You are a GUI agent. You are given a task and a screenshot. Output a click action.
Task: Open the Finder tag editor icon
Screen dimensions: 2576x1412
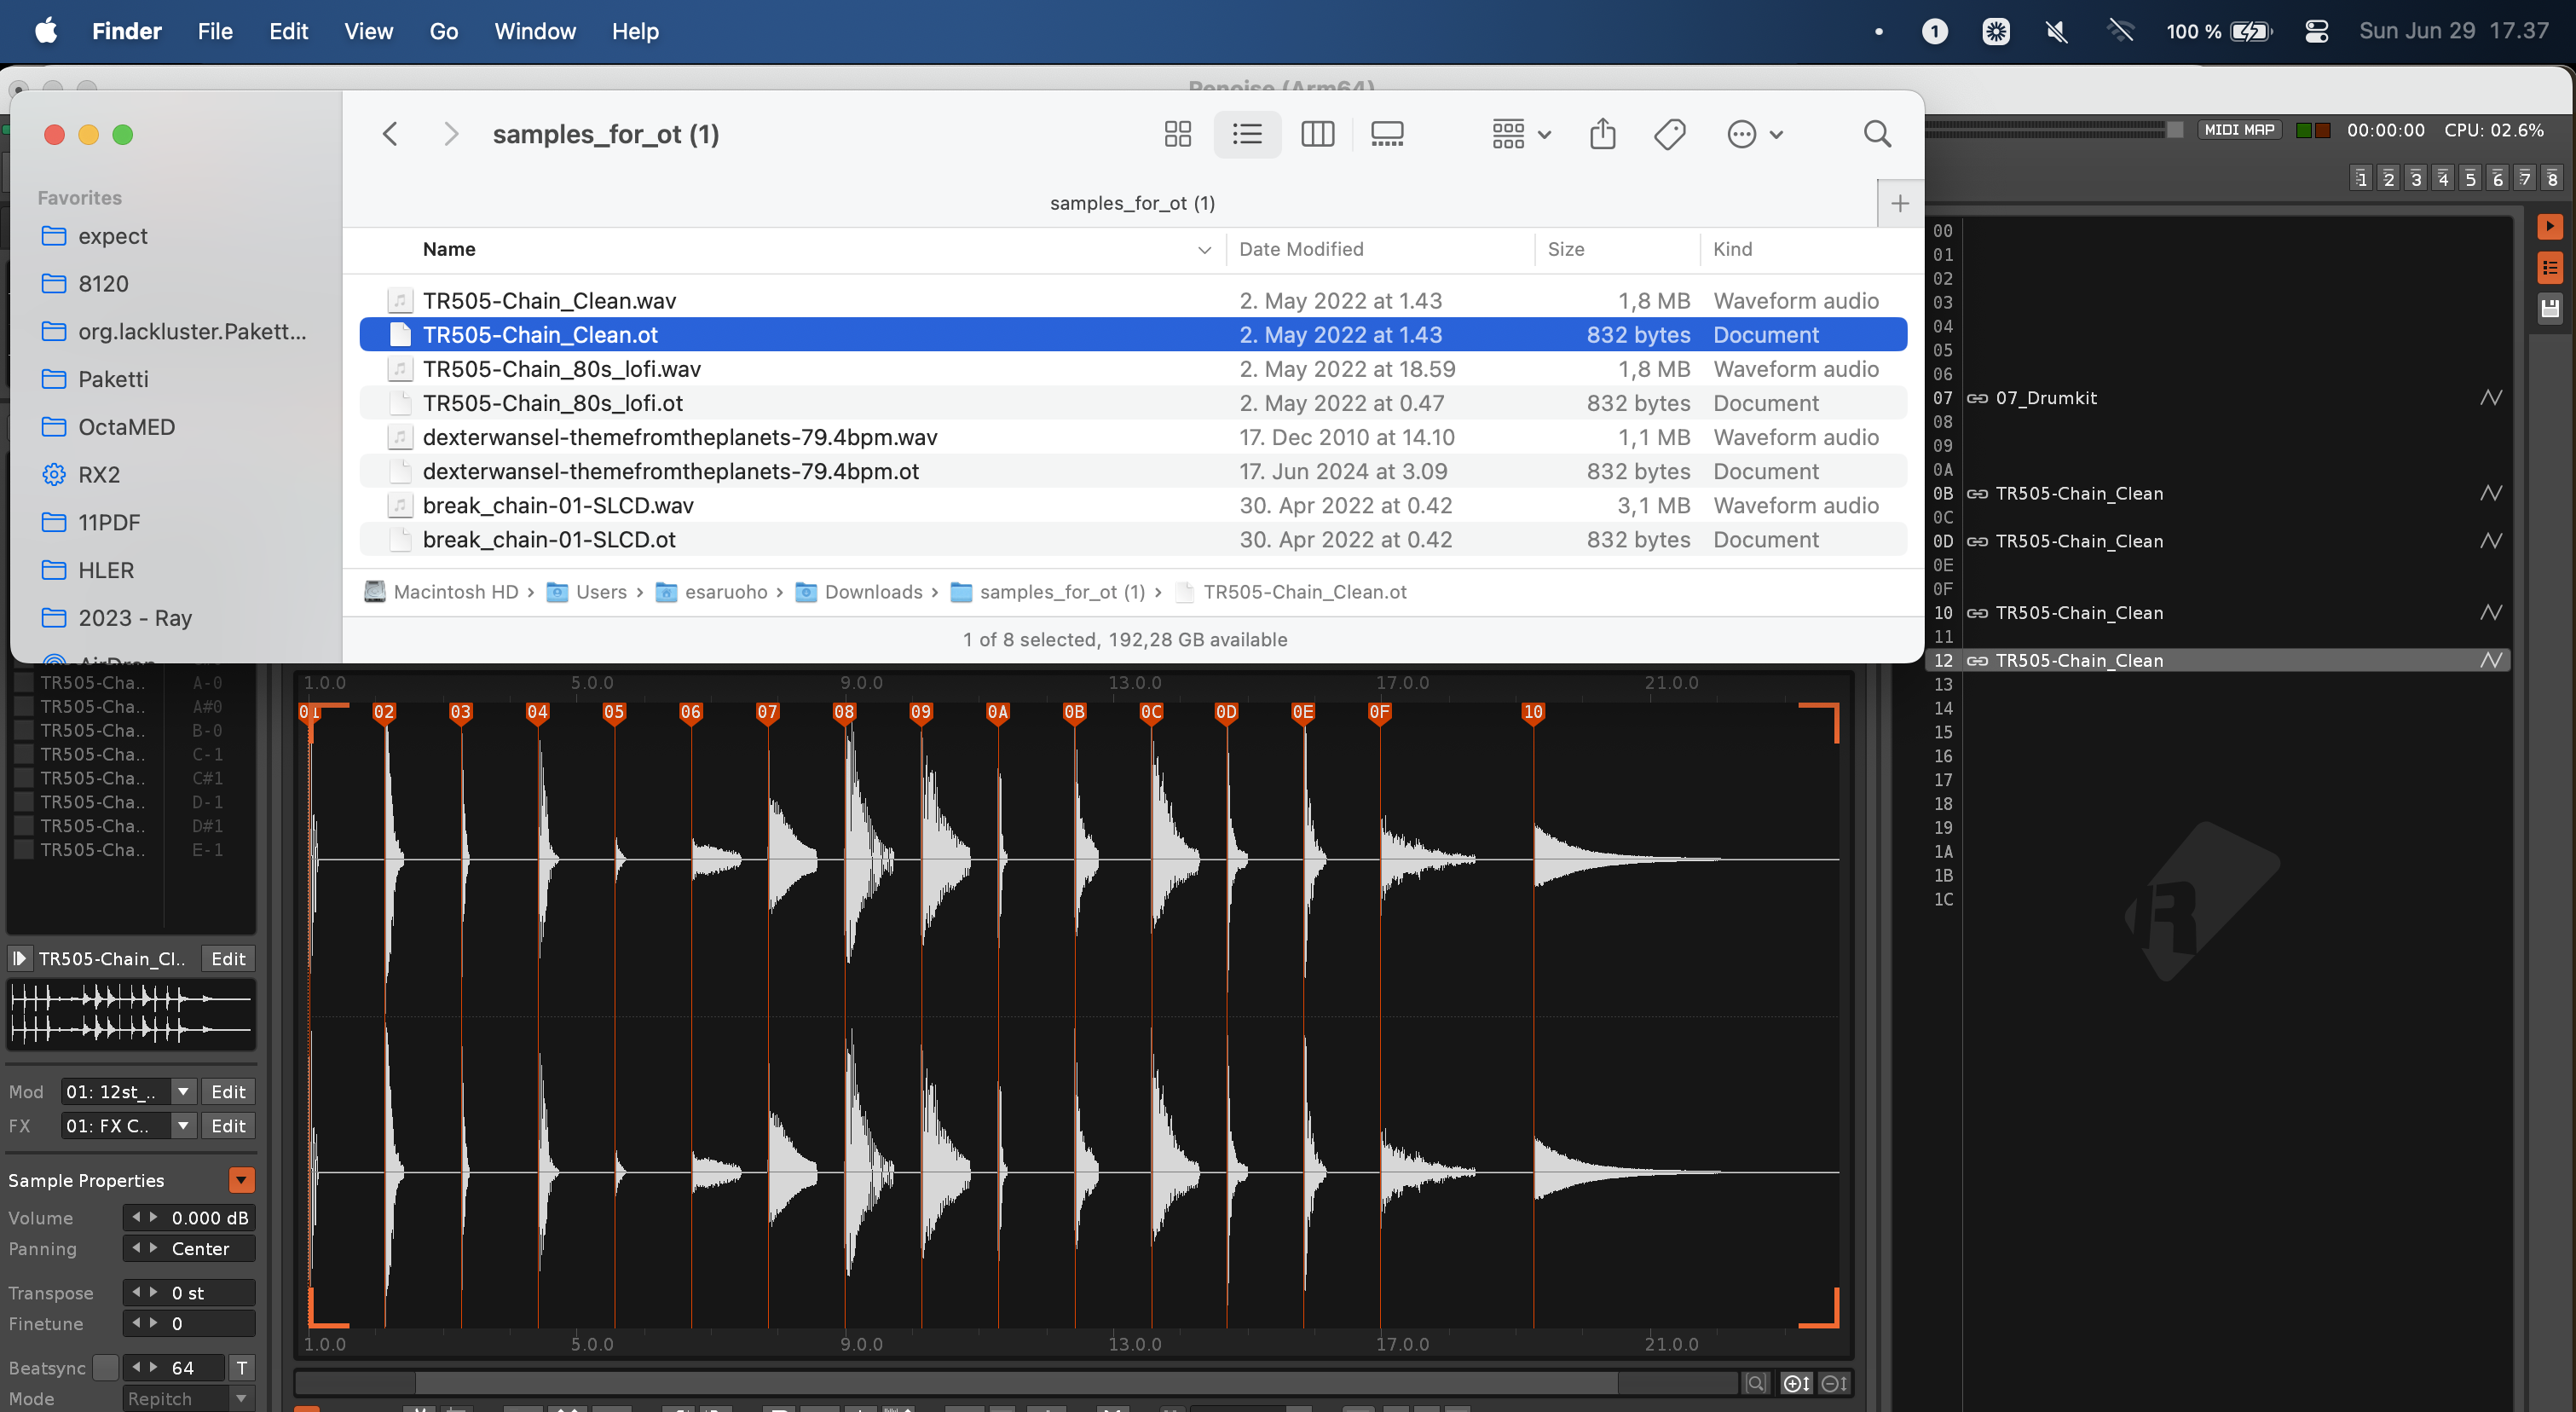click(x=1670, y=134)
